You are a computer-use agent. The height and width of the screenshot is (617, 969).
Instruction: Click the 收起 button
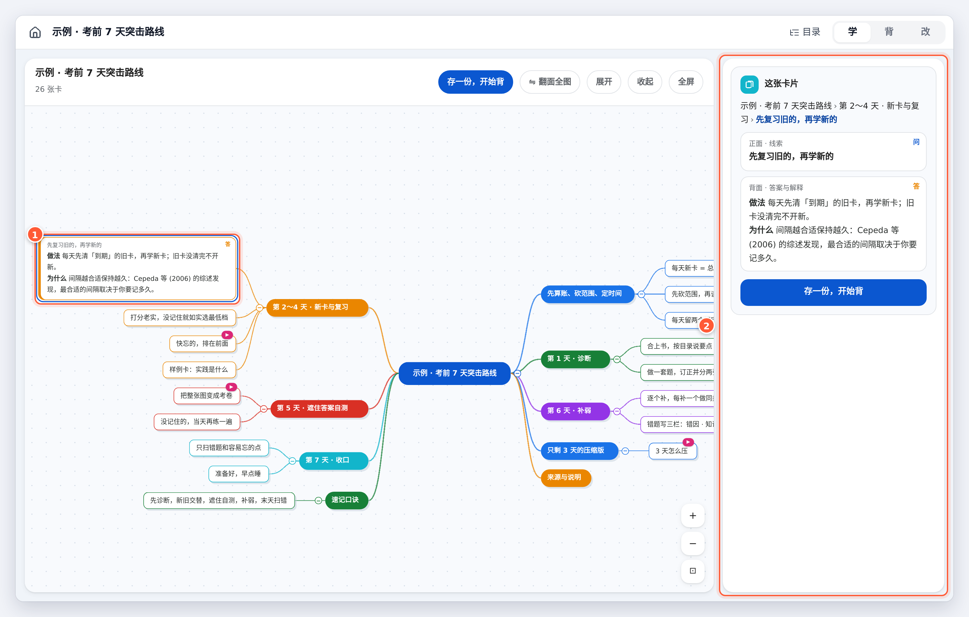click(x=645, y=82)
